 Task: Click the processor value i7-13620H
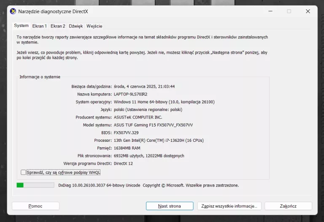click(x=159, y=141)
